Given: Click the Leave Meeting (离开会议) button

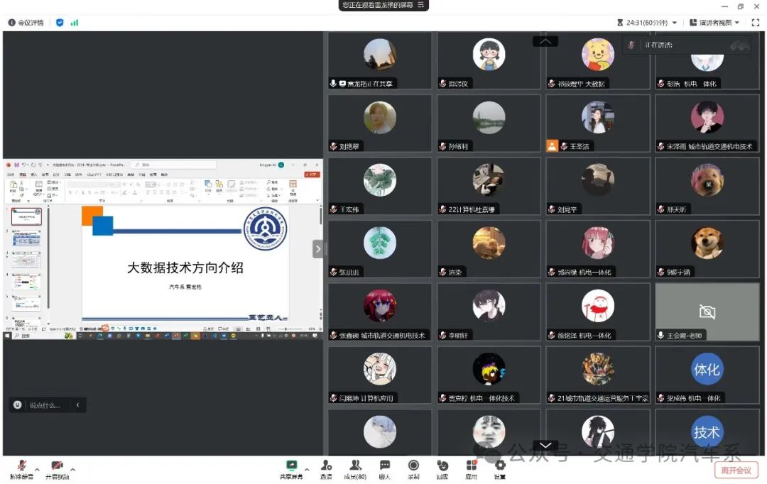Looking at the screenshot, I should tap(736, 470).
